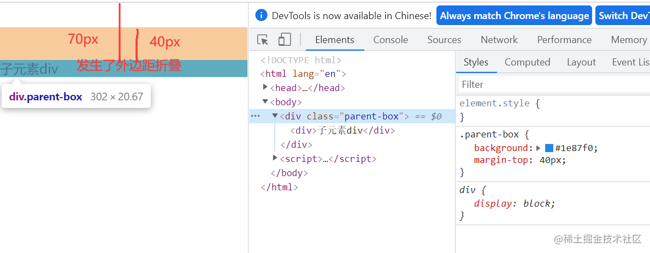Select the Styles sub-tab
650x253 pixels.
tap(476, 62)
